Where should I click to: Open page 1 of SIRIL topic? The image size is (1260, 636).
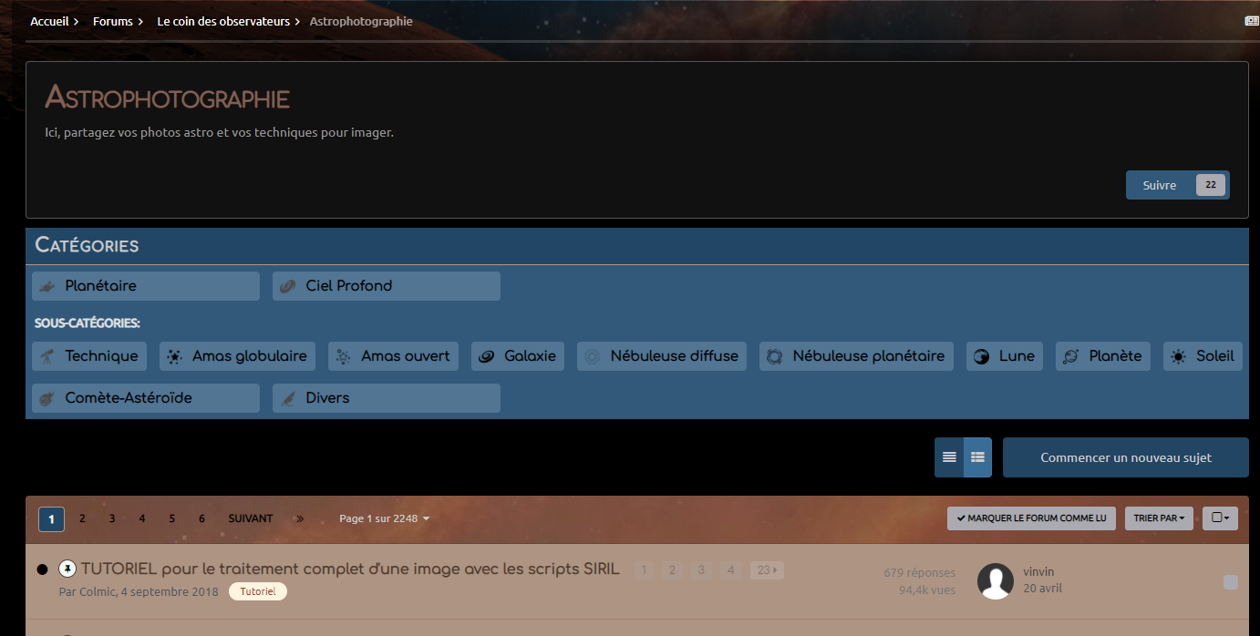(x=644, y=570)
